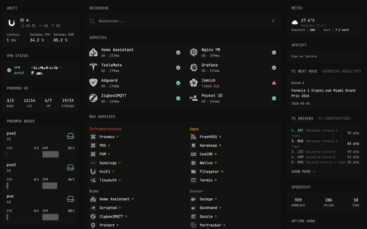Image resolution: width=367 pixels, height=229 pixels.
Task: Click the Grafana logo icon
Action: coord(194,67)
